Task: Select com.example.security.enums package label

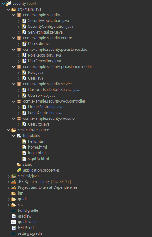Action: tap(48, 38)
